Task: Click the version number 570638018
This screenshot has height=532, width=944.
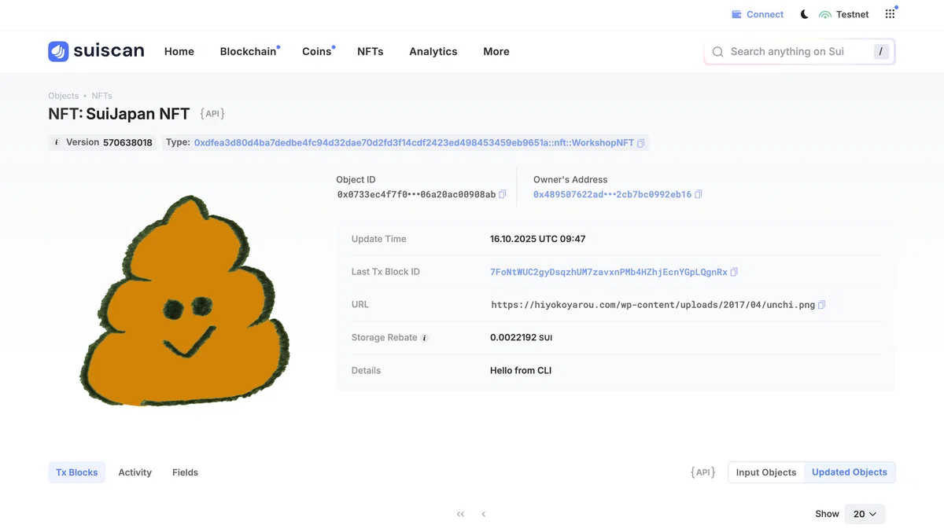Action: click(127, 143)
